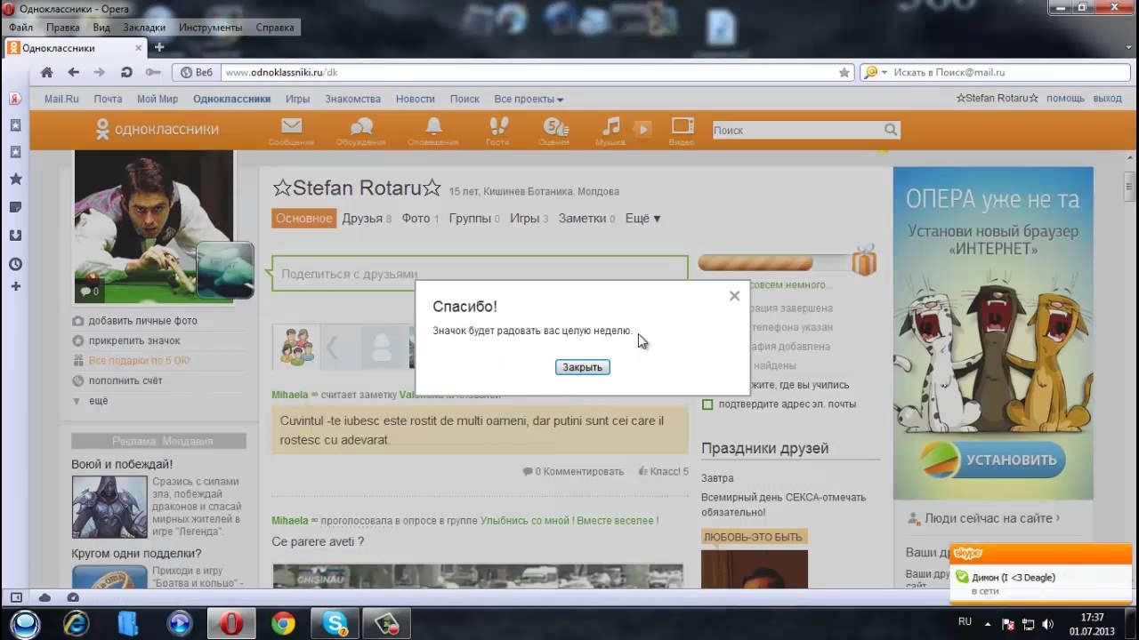Click the gift box icon by progress bar
The width and height of the screenshot is (1139, 640).
coord(864,261)
